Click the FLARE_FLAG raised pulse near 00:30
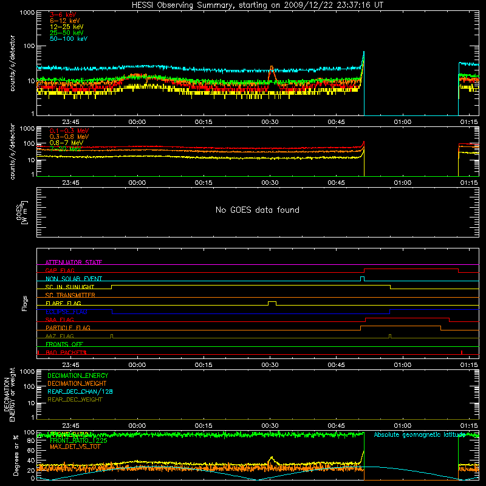 click(x=272, y=302)
